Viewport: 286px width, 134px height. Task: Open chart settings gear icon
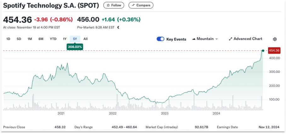coord(275,39)
